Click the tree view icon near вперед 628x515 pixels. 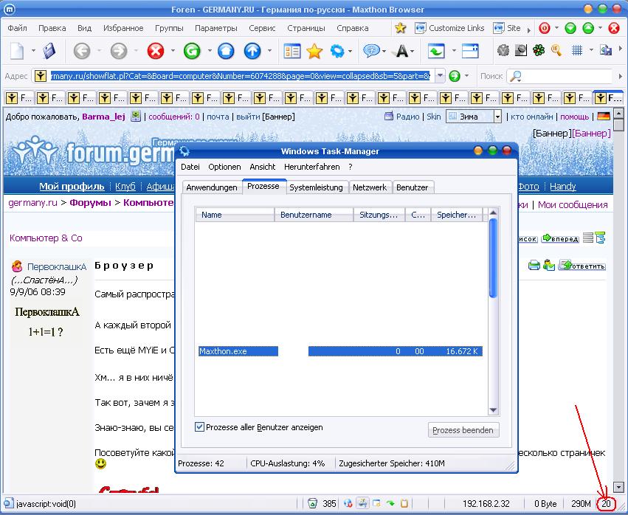pos(600,238)
